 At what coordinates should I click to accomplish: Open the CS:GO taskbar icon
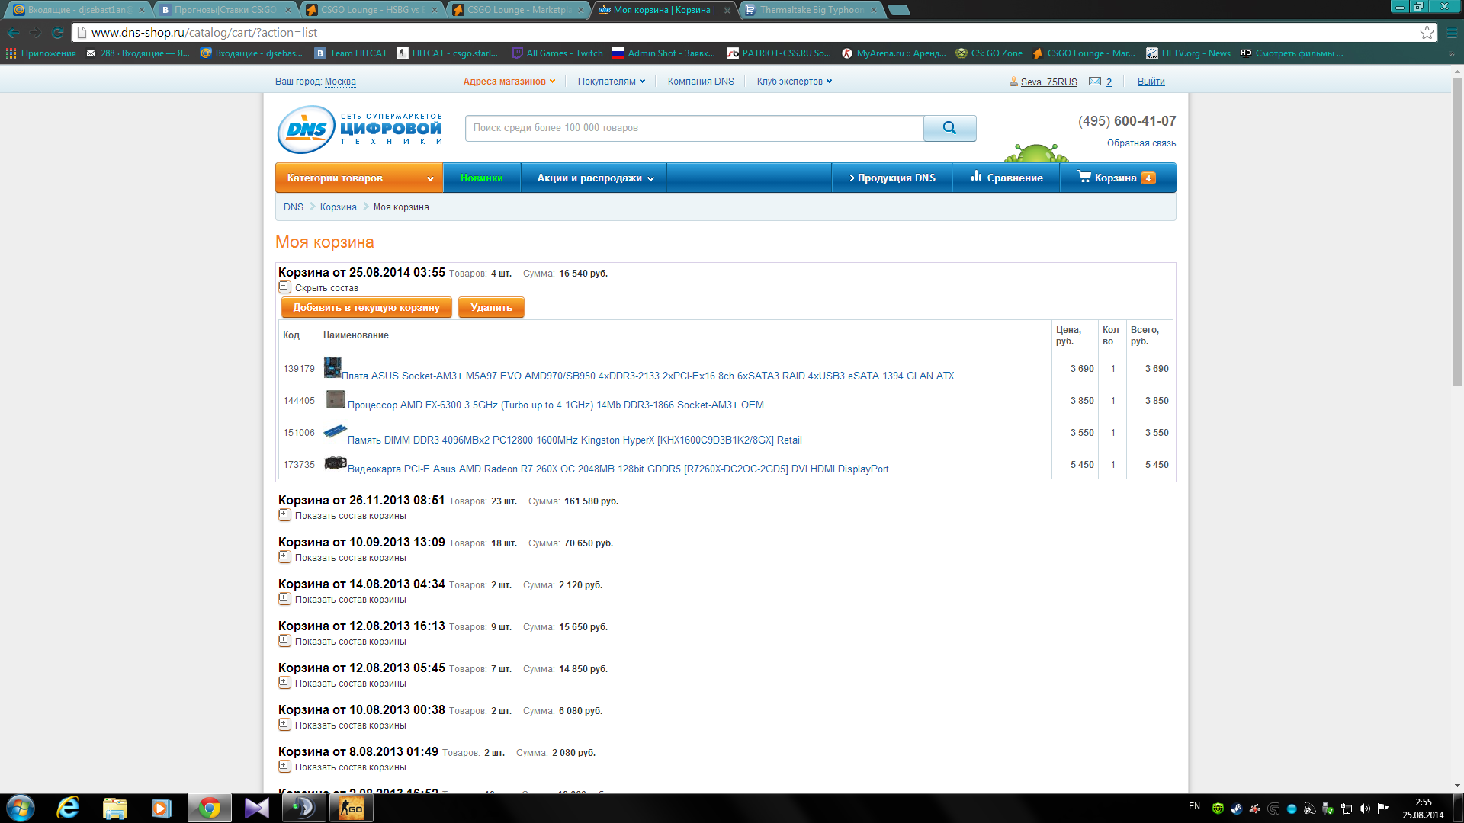pyautogui.click(x=351, y=808)
